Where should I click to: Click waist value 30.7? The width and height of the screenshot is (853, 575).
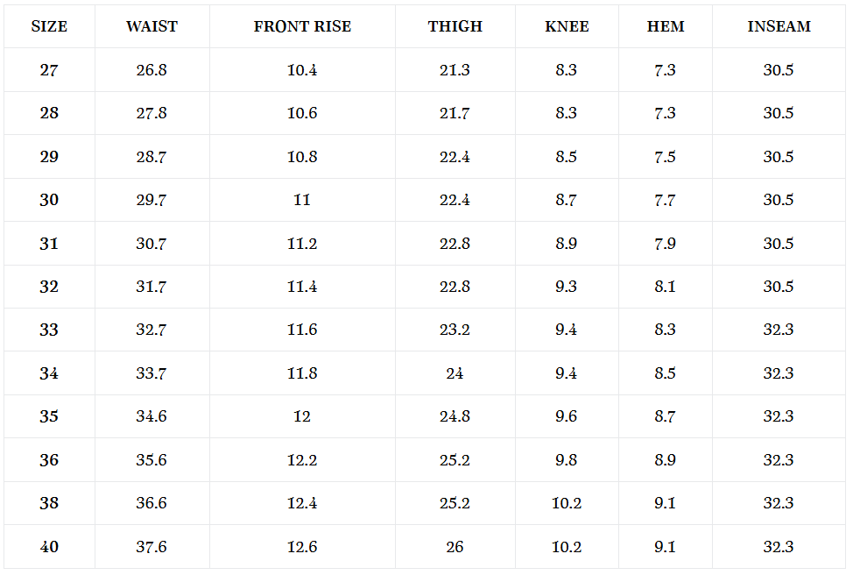[x=152, y=244]
